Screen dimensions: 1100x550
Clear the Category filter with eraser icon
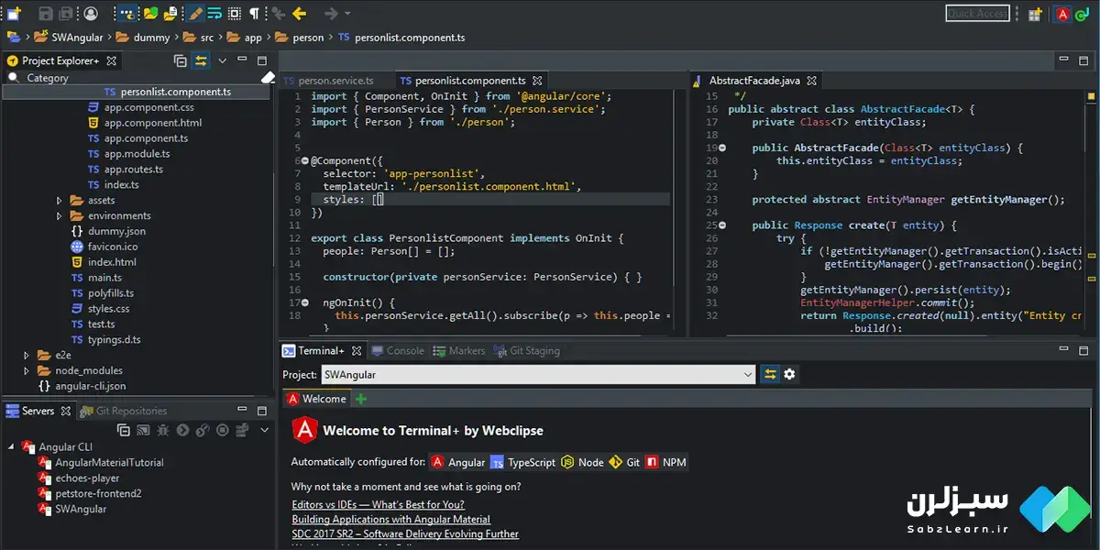click(267, 78)
